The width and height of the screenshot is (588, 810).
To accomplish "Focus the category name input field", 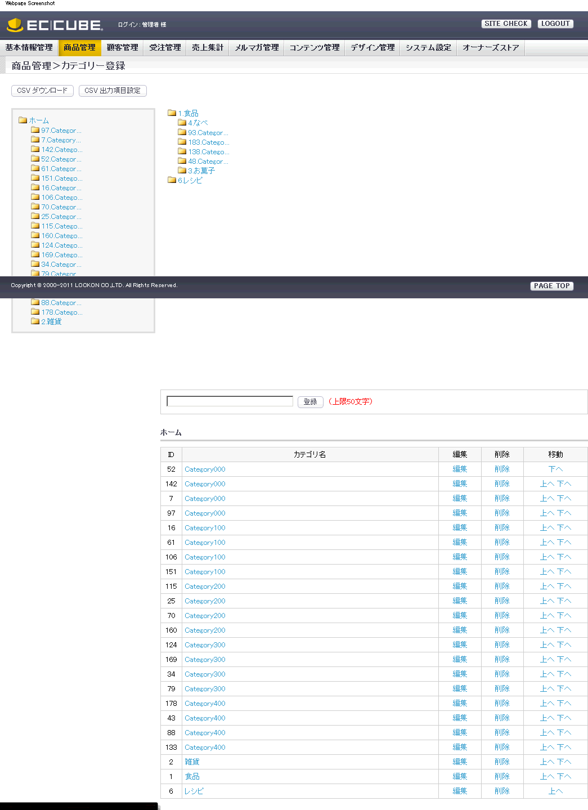I will [x=230, y=401].
